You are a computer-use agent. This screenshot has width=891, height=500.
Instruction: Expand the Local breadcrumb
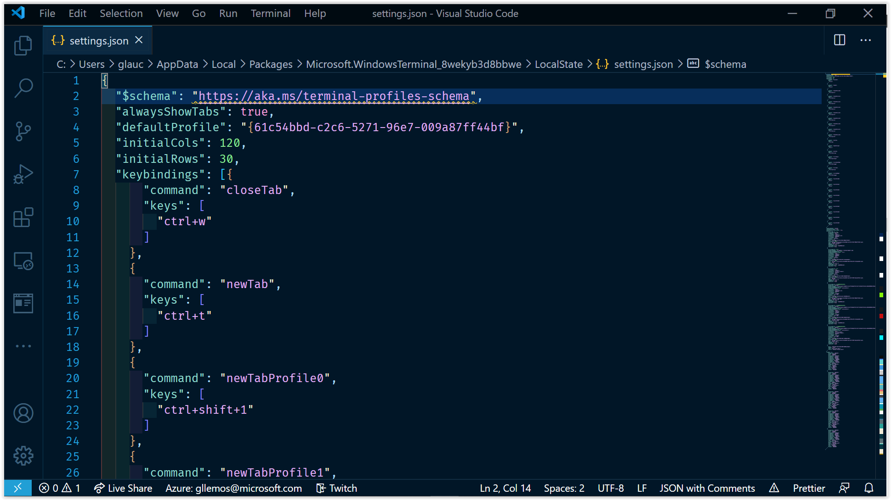click(223, 64)
